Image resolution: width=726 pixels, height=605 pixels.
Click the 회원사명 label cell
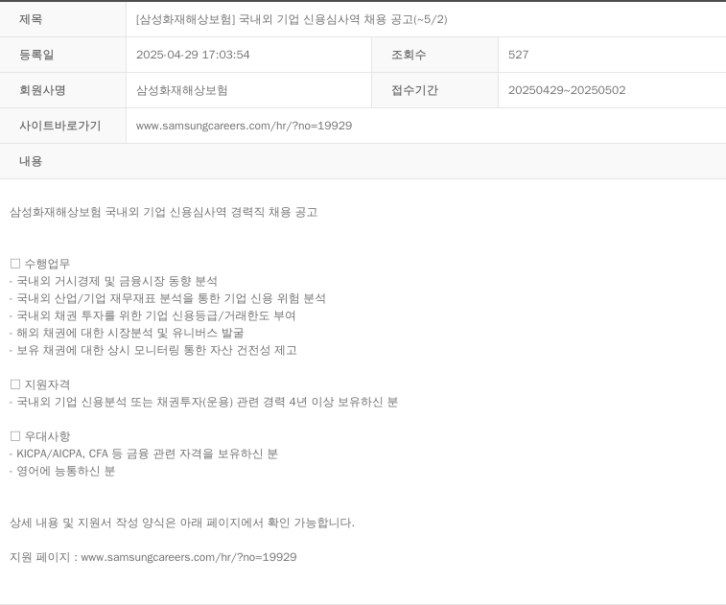[63, 90]
